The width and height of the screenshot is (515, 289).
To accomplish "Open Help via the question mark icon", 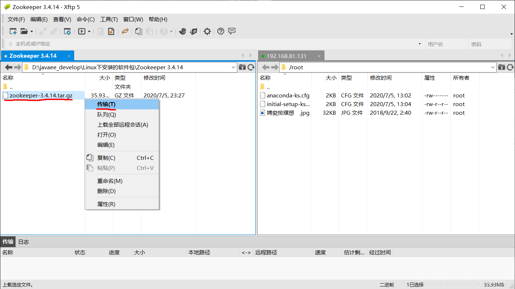I will click(x=221, y=31).
